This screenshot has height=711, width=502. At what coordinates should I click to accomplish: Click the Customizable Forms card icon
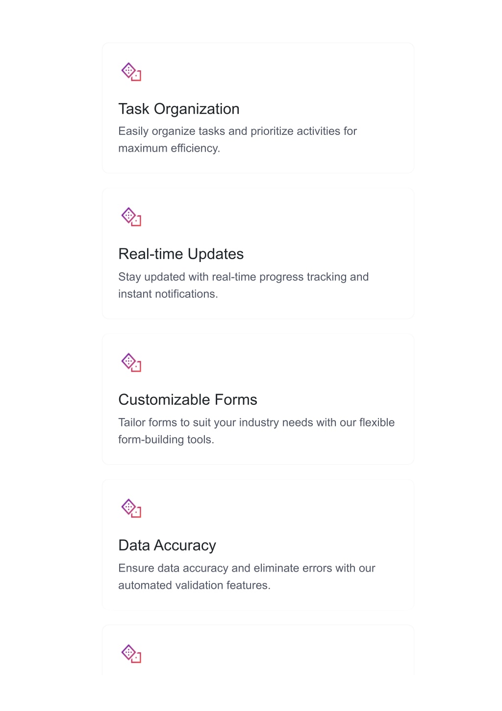coord(131,362)
